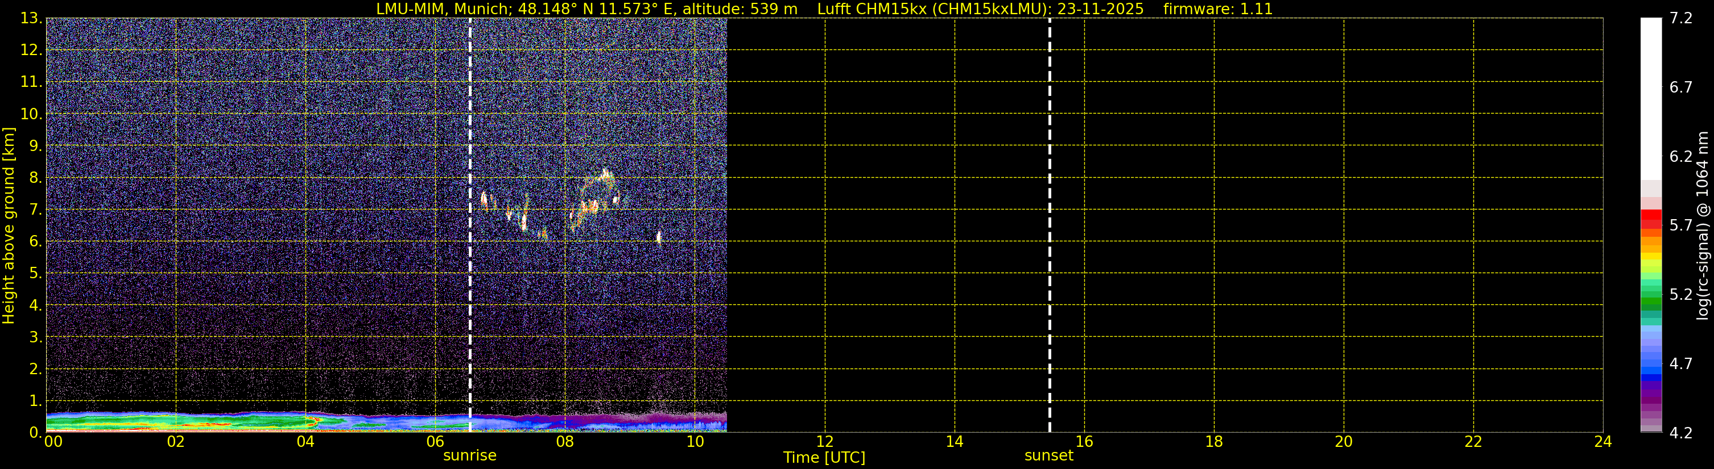Click the 7.2 value on the colorbar
Image resolution: width=1714 pixels, height=469 pixels.
coord(1681,18)
